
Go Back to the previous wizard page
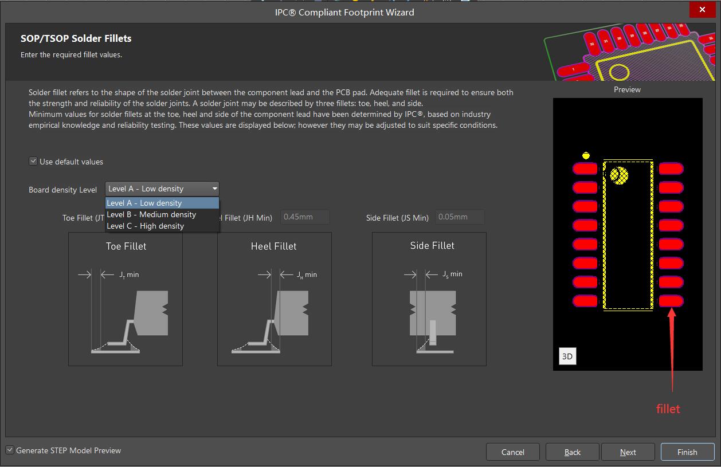click(573, 452)
